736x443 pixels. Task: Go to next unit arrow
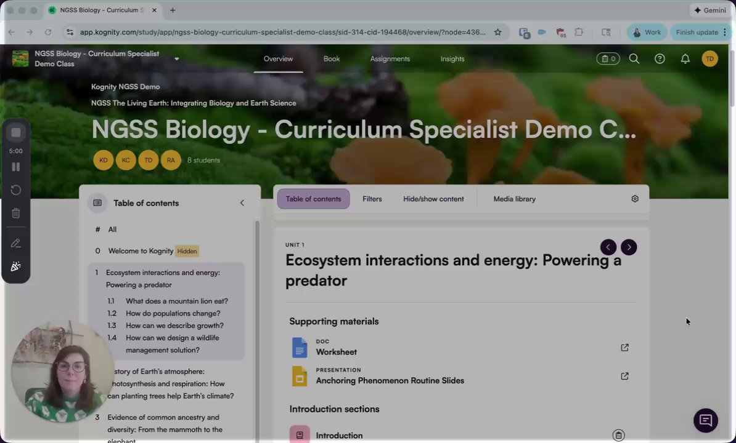pos(629,247)
